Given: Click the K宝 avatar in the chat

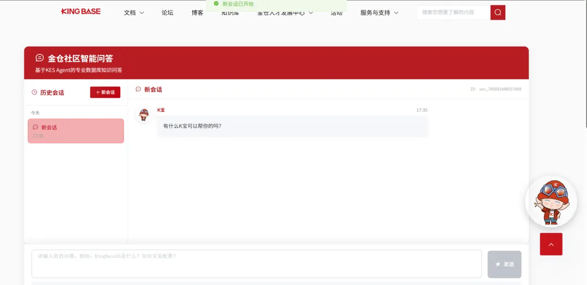Looking at the screenshot, I should (x=143, y=115).
